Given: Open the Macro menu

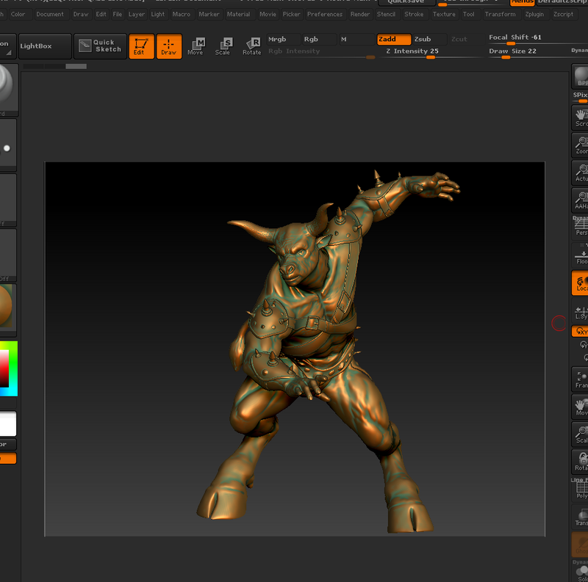Looking at the screenshot, I should 182,14.
